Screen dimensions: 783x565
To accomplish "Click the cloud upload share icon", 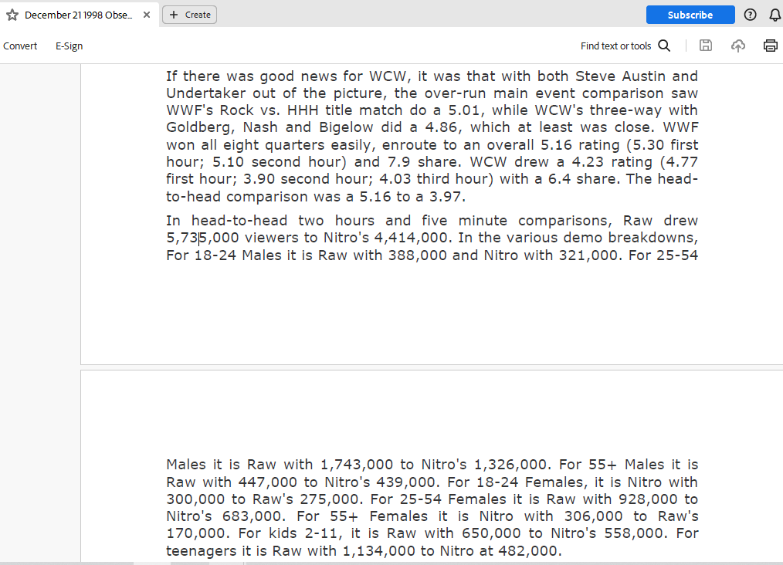I will click(738, 46).
